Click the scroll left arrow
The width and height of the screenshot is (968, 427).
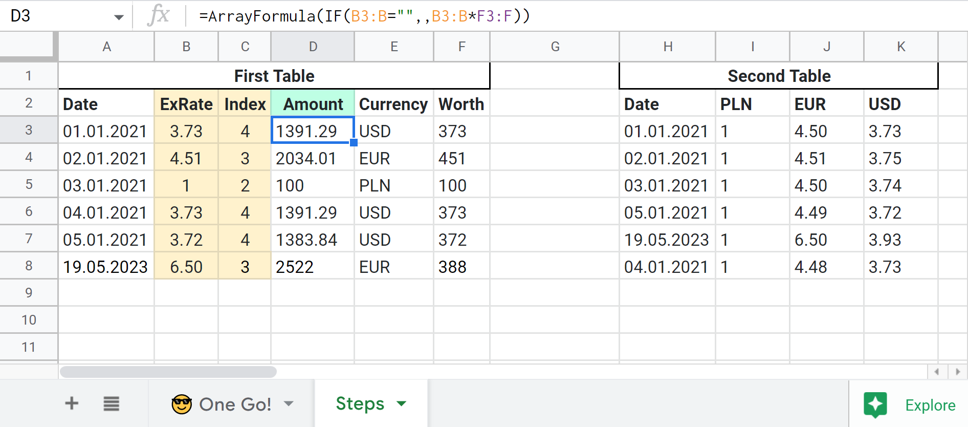pos(937,372)
